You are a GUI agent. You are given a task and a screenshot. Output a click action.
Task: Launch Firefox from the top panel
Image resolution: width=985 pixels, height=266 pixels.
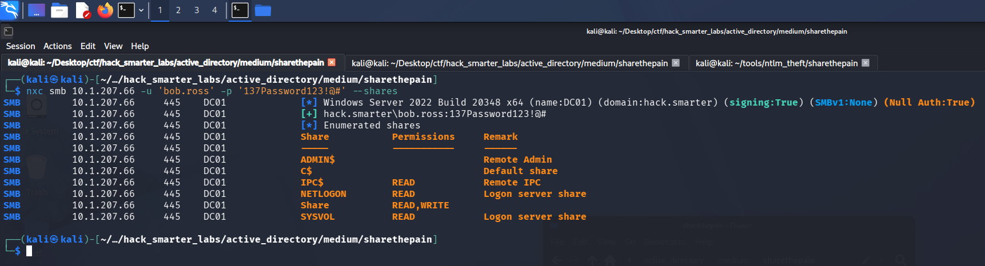105,10
